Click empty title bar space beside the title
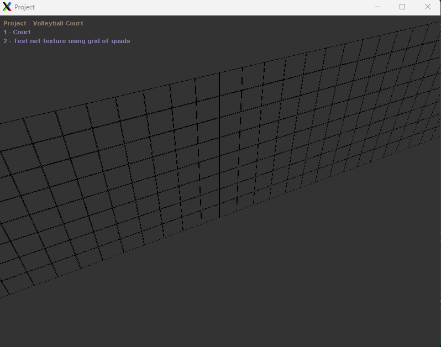 [193, 7]
